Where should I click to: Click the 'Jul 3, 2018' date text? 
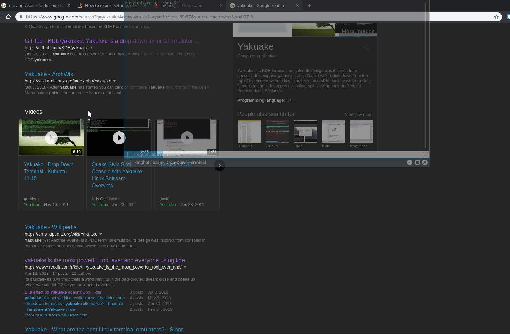click(158, 292)
